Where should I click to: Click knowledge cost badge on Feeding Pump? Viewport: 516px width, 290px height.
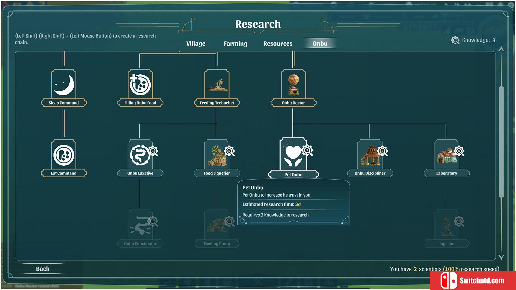coord(230,221)
